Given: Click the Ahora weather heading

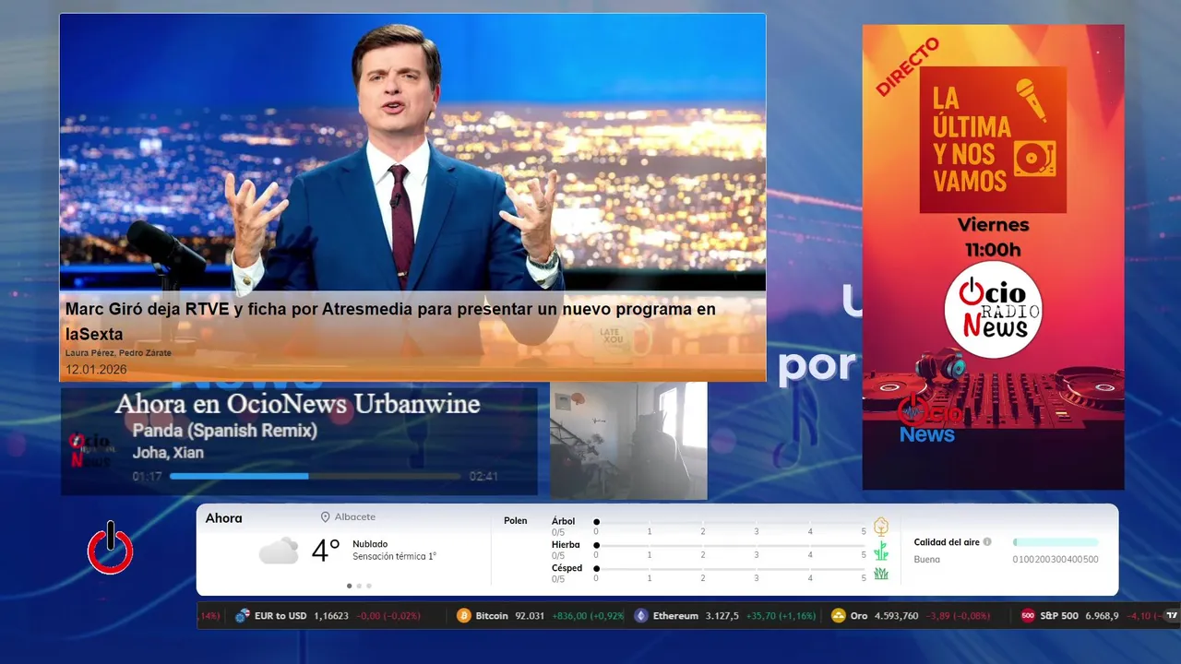Looking at the screenshot, I should tap(223, 518).
